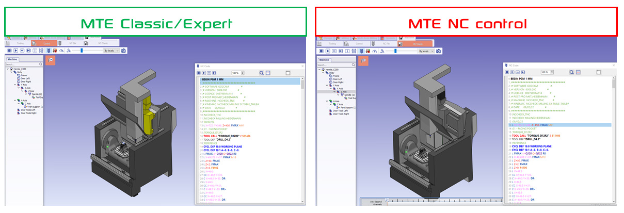624x213 pixels.
Task: Click the magnifier search icon in left NC Code panel
Action: coord(262,73)
